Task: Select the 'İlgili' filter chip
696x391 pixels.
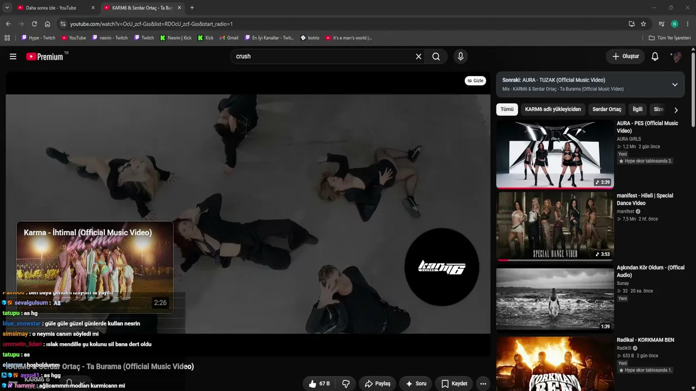Action: (x=637, y=109)
